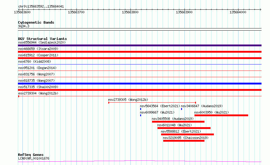
Task: Open the nsv3406647 (Audano2019) variant label
Action: point(202,106)
